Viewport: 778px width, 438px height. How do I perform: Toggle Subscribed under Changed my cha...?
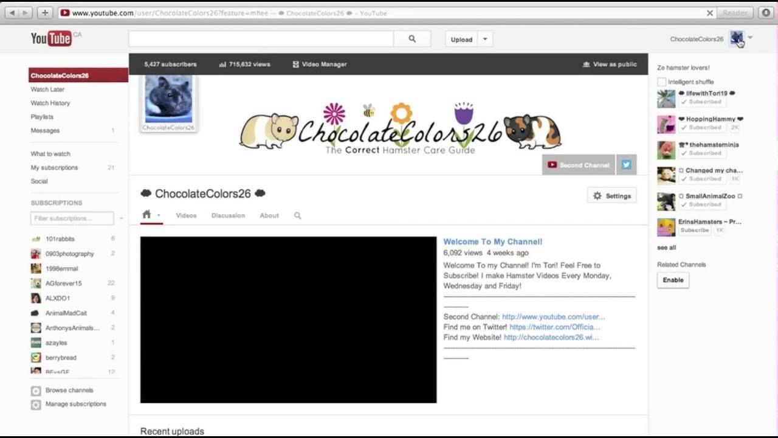tap(701, 179)
